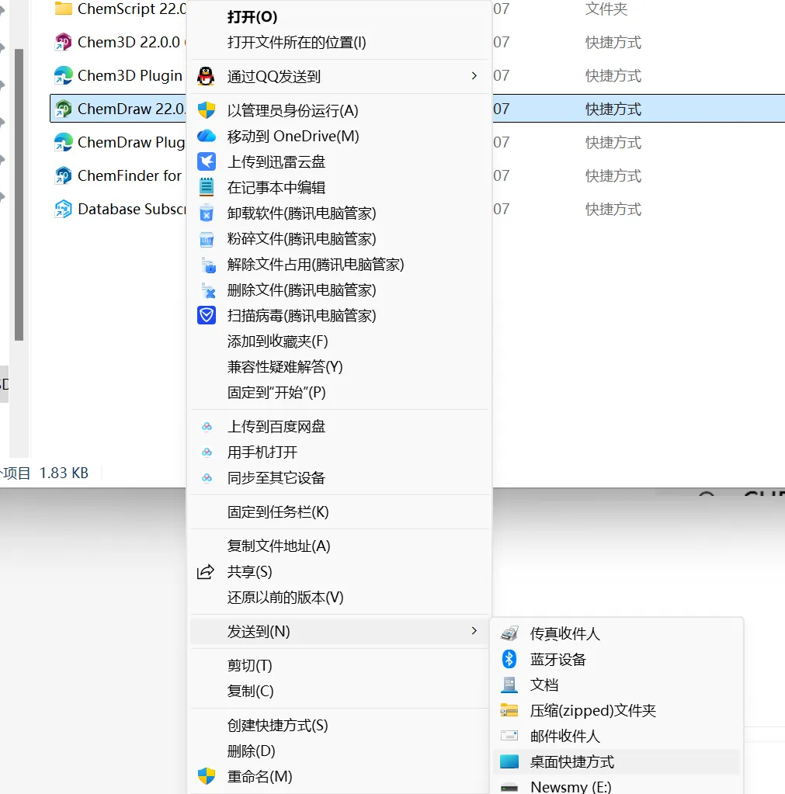Click the Chem3D 22.0.0 shortcut icon
785x794 pixels.
pos(64,42)
